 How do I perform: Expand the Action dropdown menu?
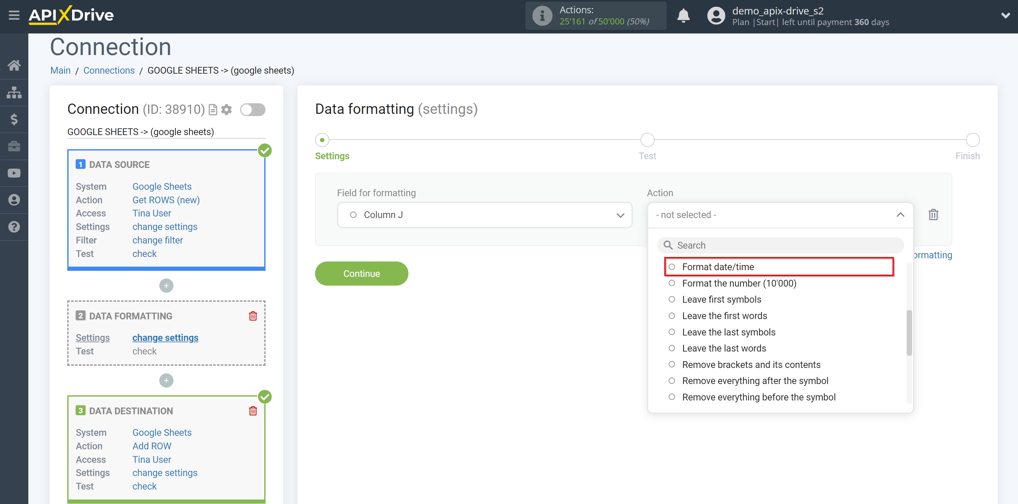pyautogui.click(x=780, y=215)
